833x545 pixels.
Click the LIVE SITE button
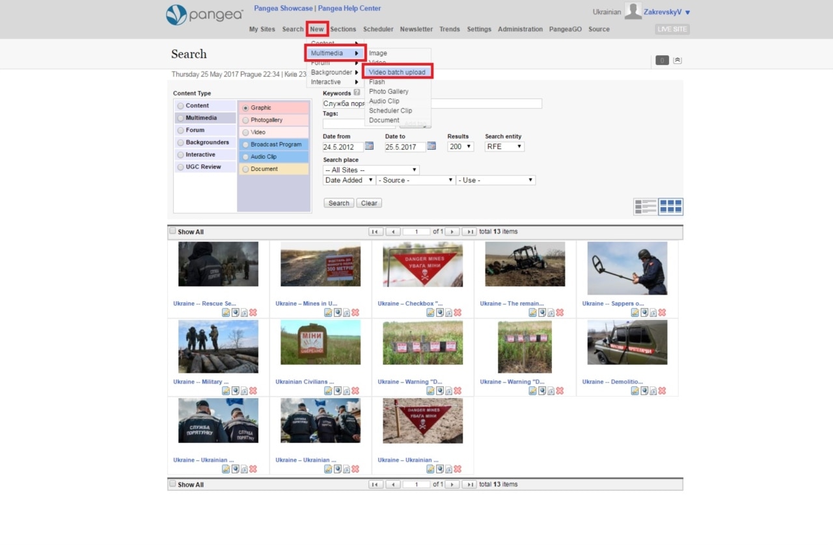[672, 29]
